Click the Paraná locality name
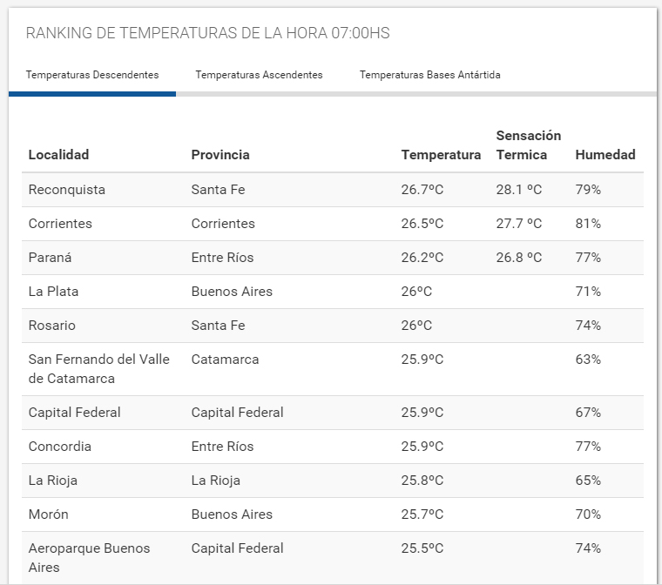Image resolution: width=662 pixels, height=585 pixels. [x=51, y=258]
